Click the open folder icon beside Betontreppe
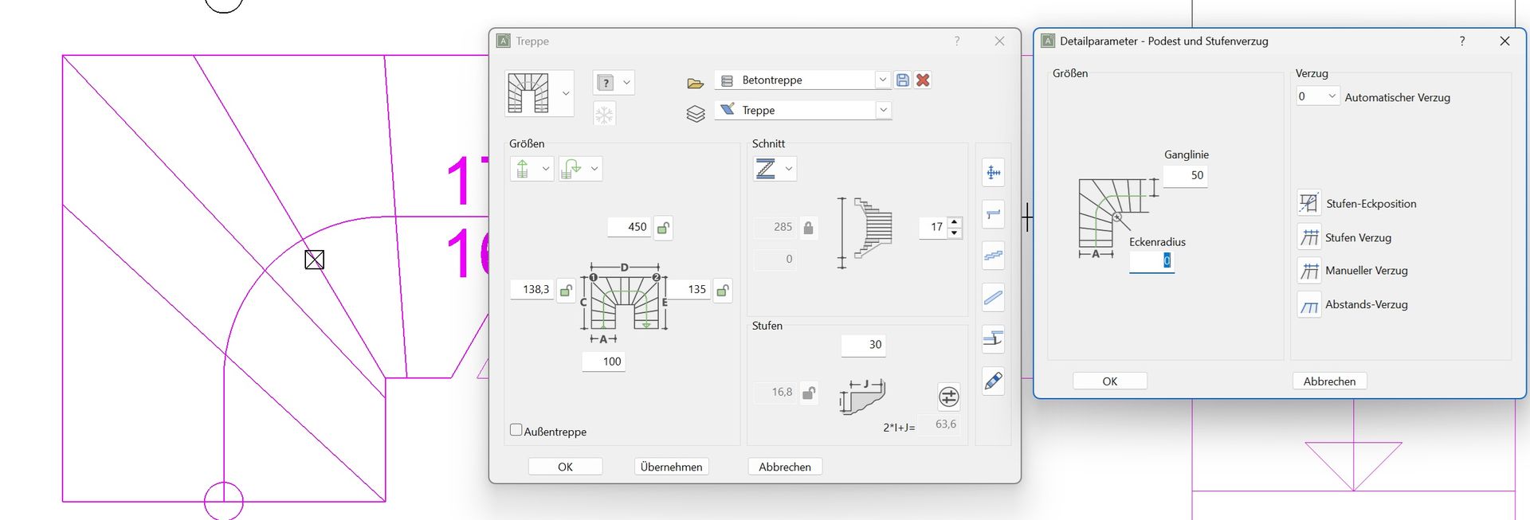Image resolution: width=1530 pixels, height=520 pixels. 695,83
